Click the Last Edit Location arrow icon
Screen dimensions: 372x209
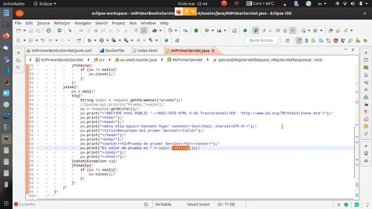43,40
